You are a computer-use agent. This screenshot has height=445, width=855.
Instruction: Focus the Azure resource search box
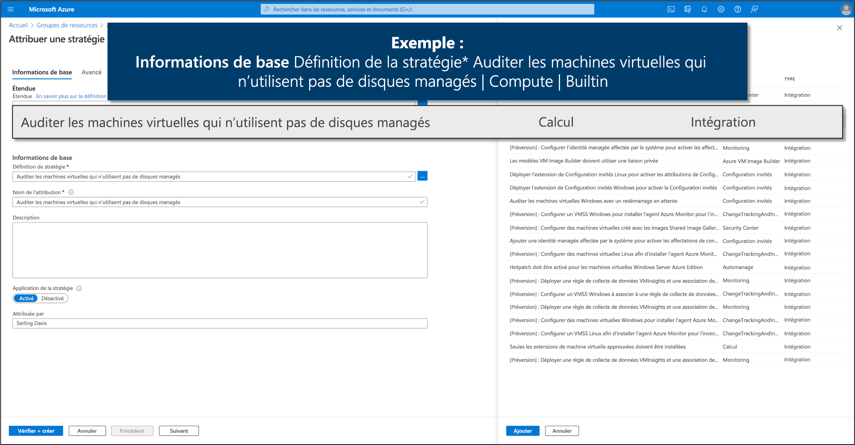[427, 9]
